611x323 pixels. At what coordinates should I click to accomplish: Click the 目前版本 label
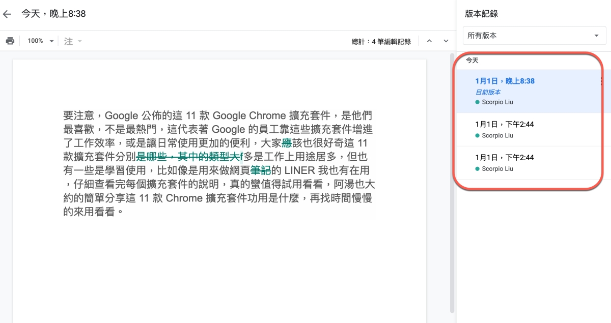point(488,92)
